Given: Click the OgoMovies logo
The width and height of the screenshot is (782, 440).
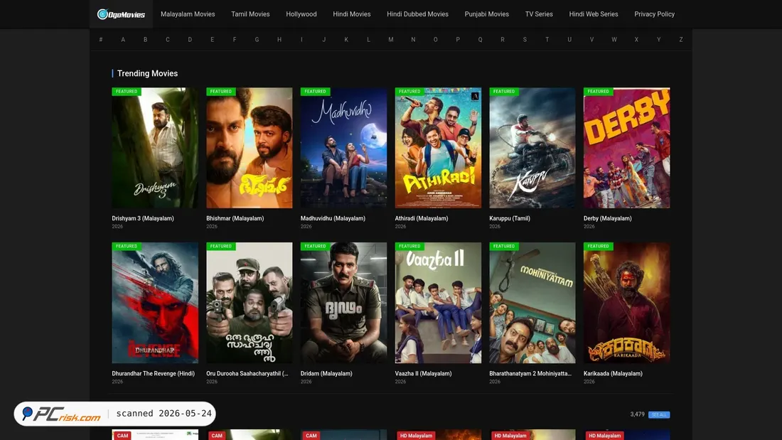Looking at the screenshot, I should click(x=121, y=14).
